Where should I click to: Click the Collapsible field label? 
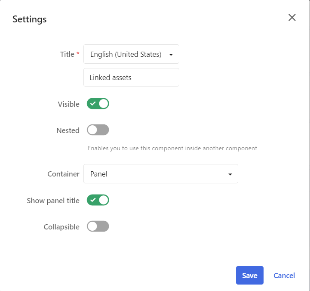[61, 227]
